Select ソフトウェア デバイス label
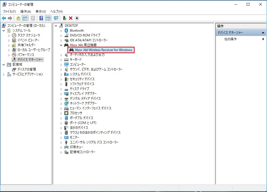Image resolution: width=267 pixels, height=192 pixels. (x=82, y=84)
